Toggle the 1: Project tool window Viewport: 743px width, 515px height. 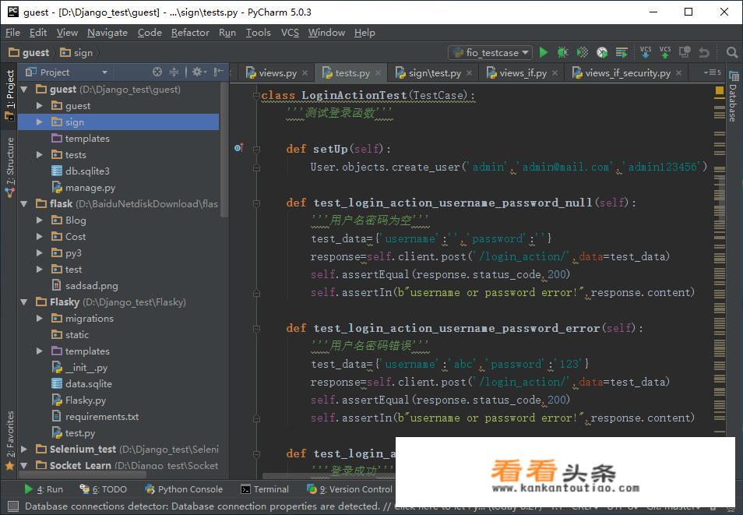click(x=9, y=95)
